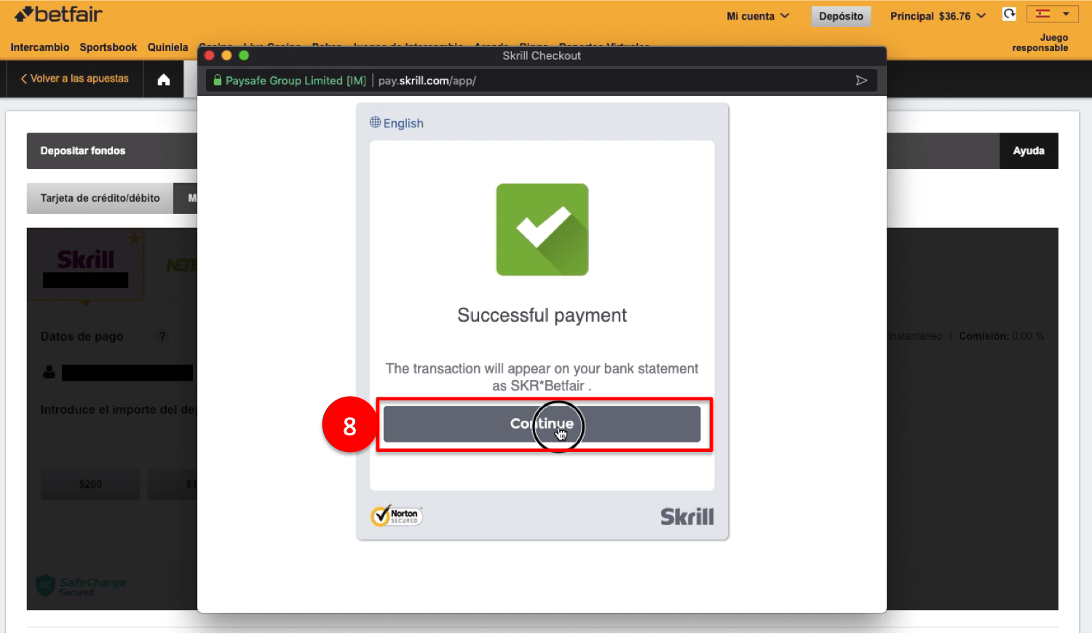The height and width of the screenshot is (634, 1092).
Task: Click the Comisión: 0.00 % text
Action: click(1002, 336)
